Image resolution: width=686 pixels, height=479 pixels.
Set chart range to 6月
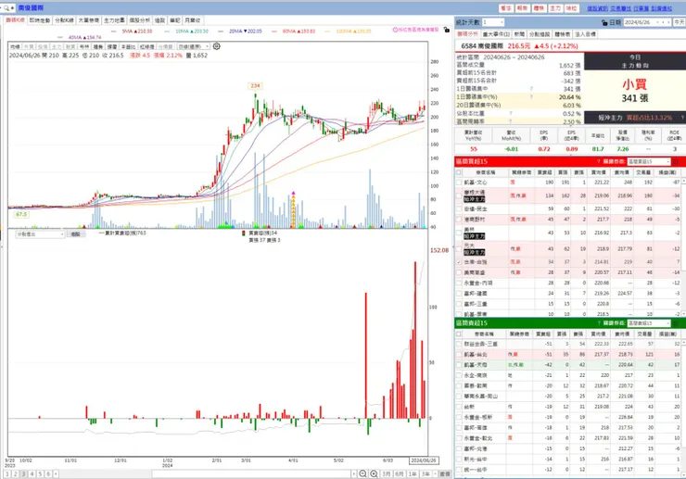click(400, 473)
